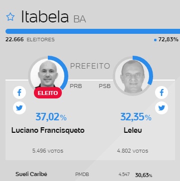Select the Luciano Francisqueto name
Screen dimensions: 180x181
click(48, 130)
